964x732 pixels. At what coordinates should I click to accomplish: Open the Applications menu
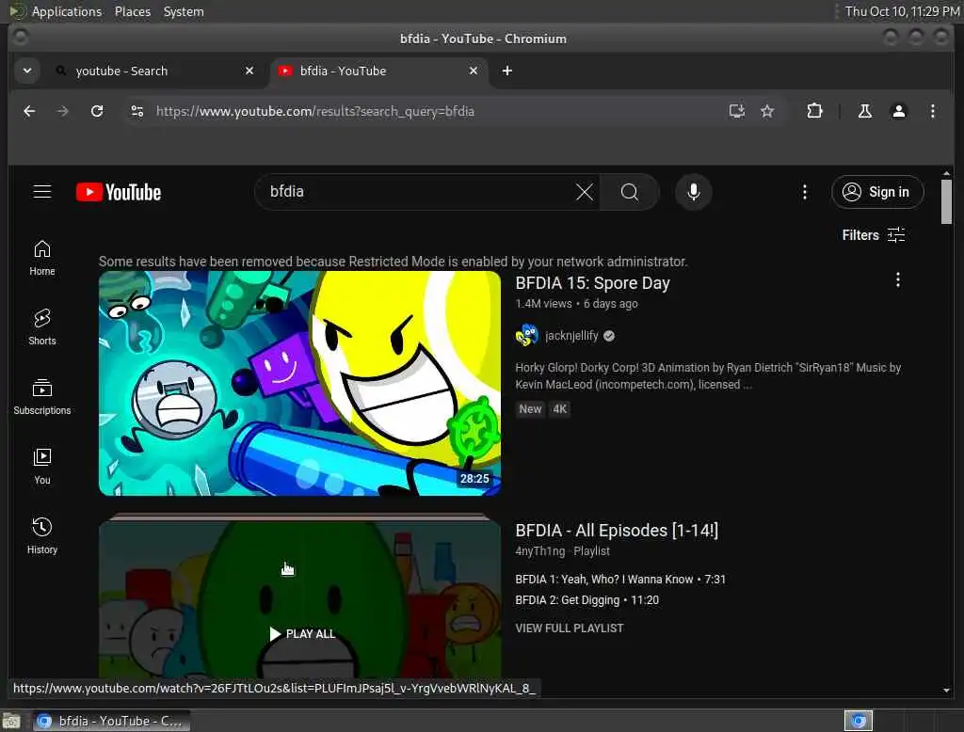point(67,11)
